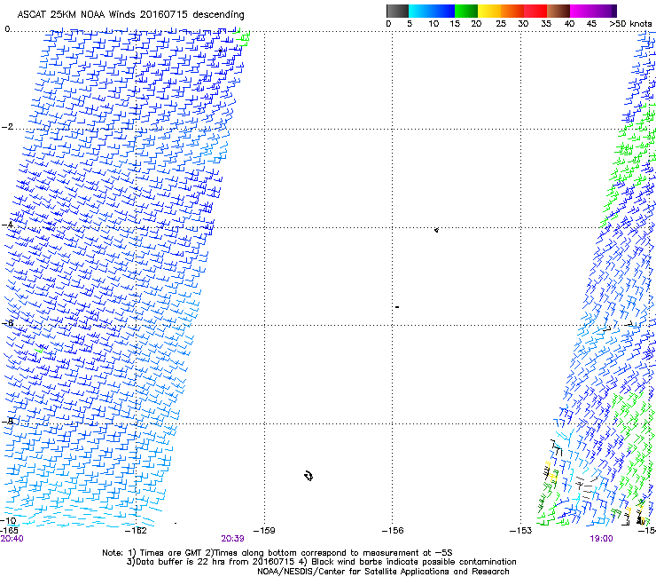The height and width of the screenshot is (577, 656).
Task: Click the '-159' longitude axis label
Action: [x=264, y=531]
